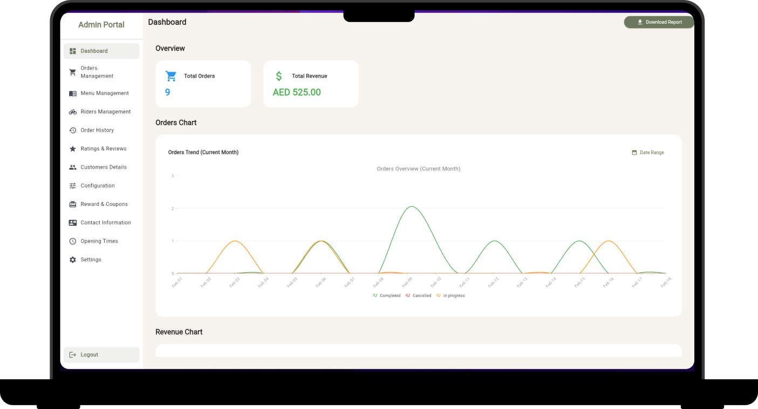The height and width of the screenshot is (409, 758).
Task: Toggle the In progress legend series
Action: tap(450, 296)
